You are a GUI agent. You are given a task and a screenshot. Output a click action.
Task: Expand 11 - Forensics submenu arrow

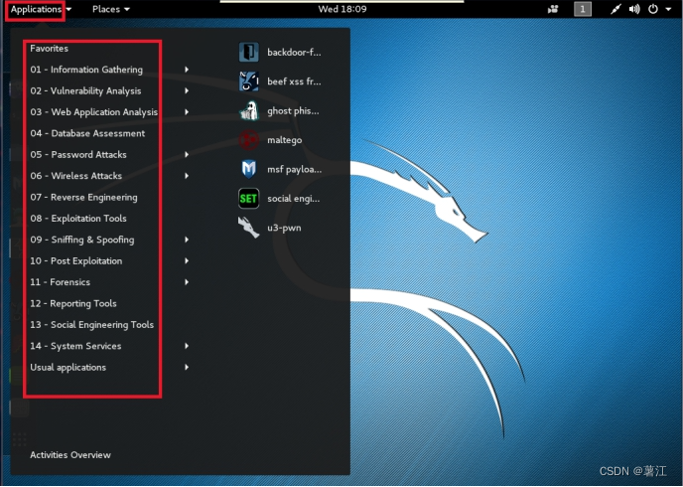tap(187, 282)
